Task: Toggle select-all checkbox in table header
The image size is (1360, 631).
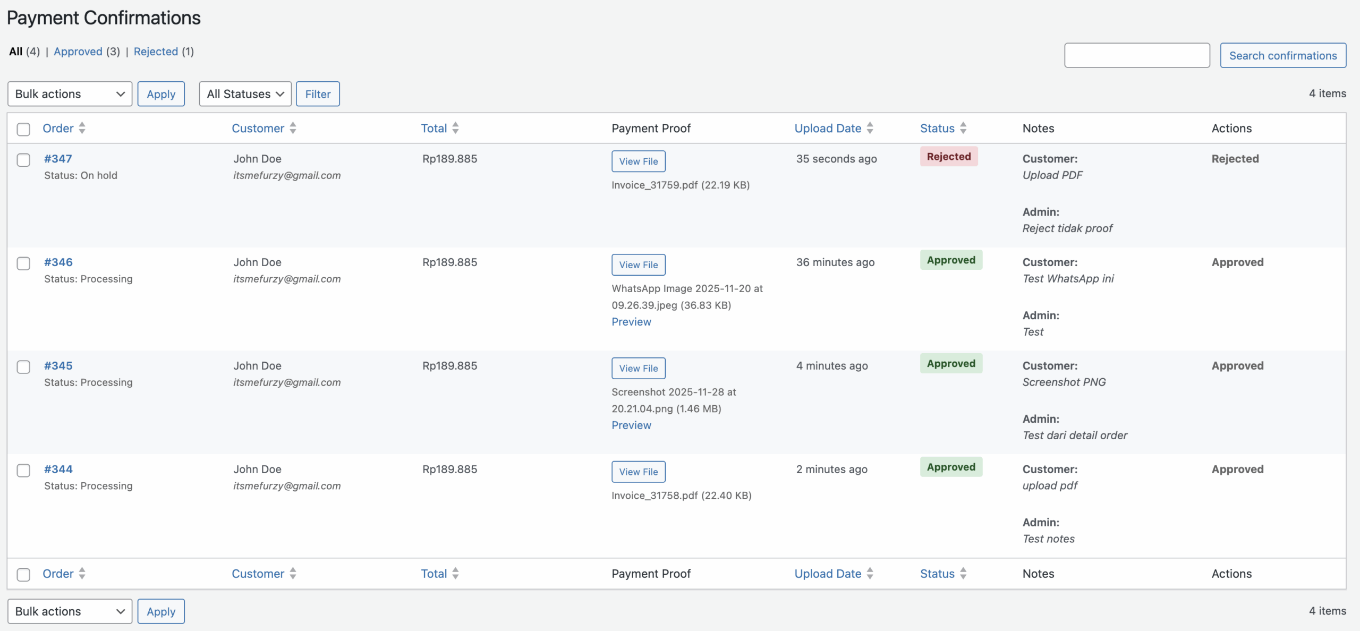Action: point(23,129)
